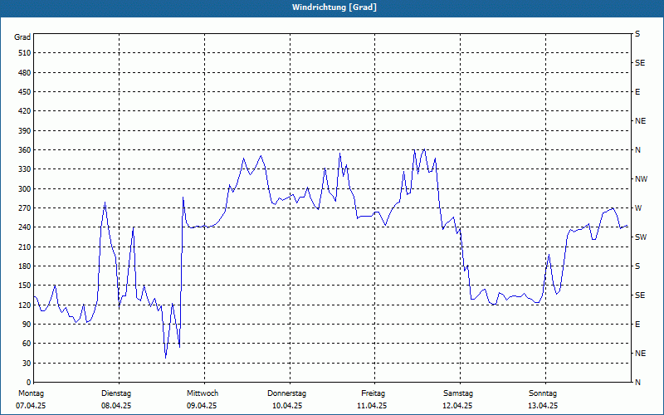Click the 300 value on the left axis
The width and height of the screenshot is (664, 415).
point(25,189)
